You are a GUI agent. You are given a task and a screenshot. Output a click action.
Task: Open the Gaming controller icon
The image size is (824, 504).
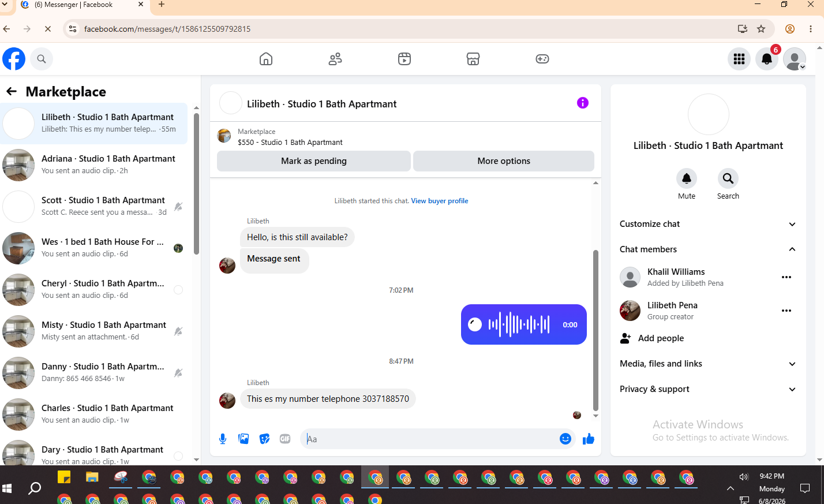542,59
